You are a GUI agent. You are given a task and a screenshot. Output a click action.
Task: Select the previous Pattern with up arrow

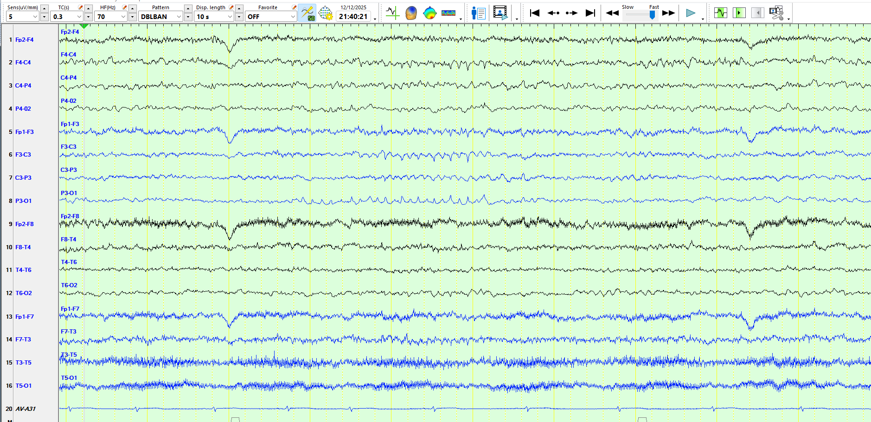tap(188, 8)
